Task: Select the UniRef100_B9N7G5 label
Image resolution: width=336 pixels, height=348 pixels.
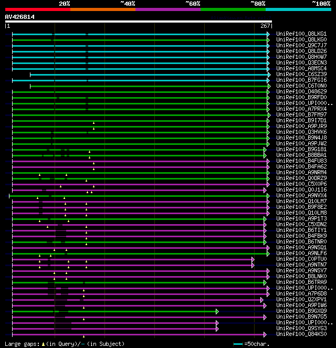Action: click(x=301, y=317)
